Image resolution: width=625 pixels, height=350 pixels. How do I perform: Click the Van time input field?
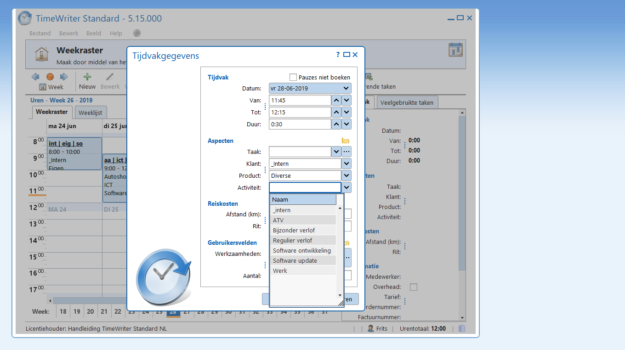click(300, 100)
